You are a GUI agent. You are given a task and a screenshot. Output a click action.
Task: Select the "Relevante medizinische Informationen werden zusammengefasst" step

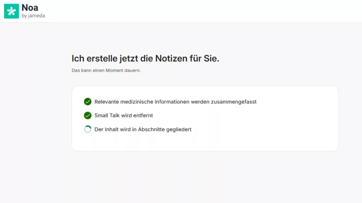(x=175, y=102)
